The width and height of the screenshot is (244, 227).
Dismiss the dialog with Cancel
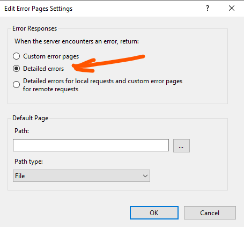coord(210,213)
